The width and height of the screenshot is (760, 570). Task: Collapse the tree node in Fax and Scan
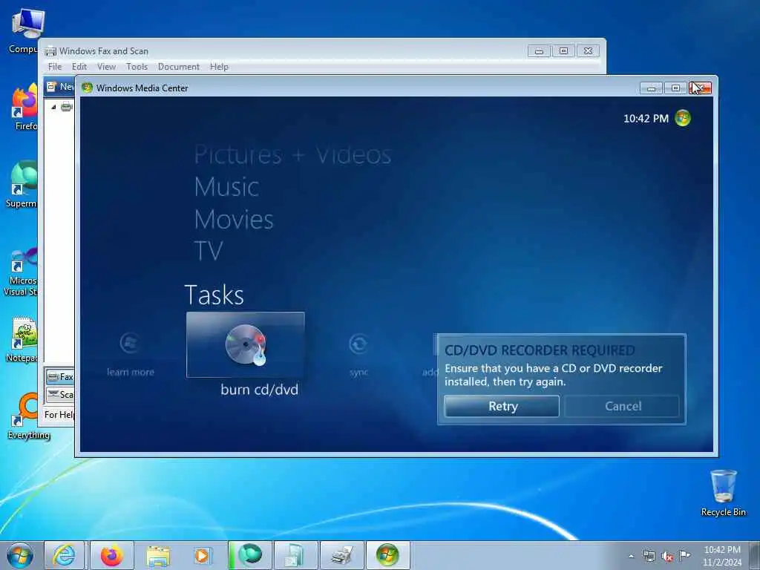(53, 107)
